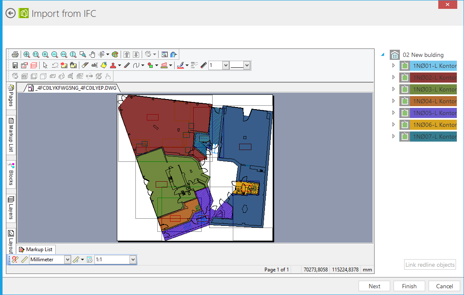The image size is (464, 295).
Task: Click the '70273,8058' coordinate in status bar
Action: (x=316, y=270)
